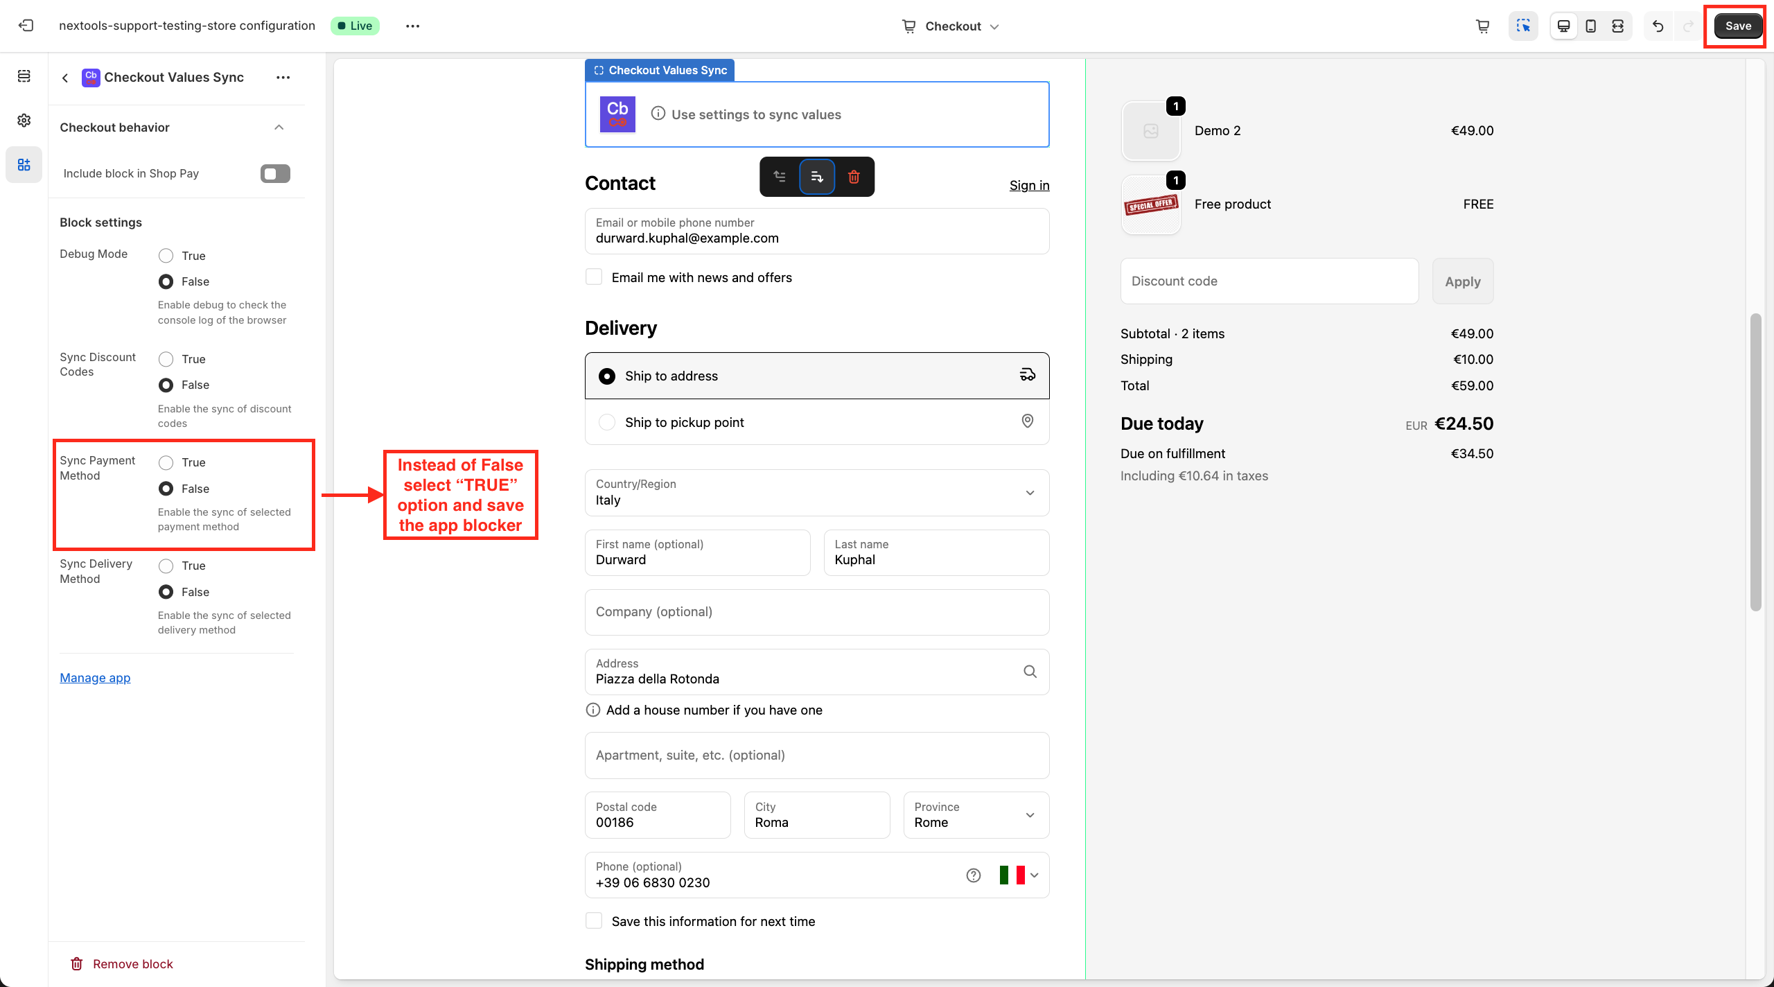Check Email me with news and offers

pos(594,277)
